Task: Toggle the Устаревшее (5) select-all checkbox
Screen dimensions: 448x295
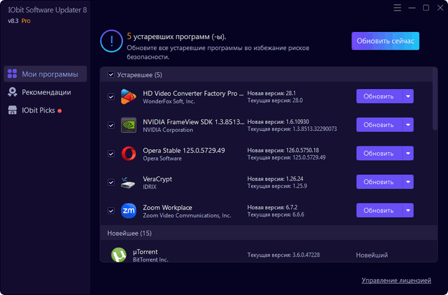Action: click(x=111, y=75)
